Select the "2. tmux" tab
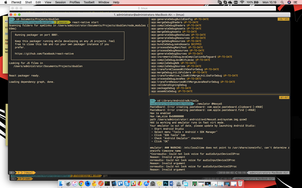Image resolution: width=302 pixels, height=188 pixels. (142, 8)
